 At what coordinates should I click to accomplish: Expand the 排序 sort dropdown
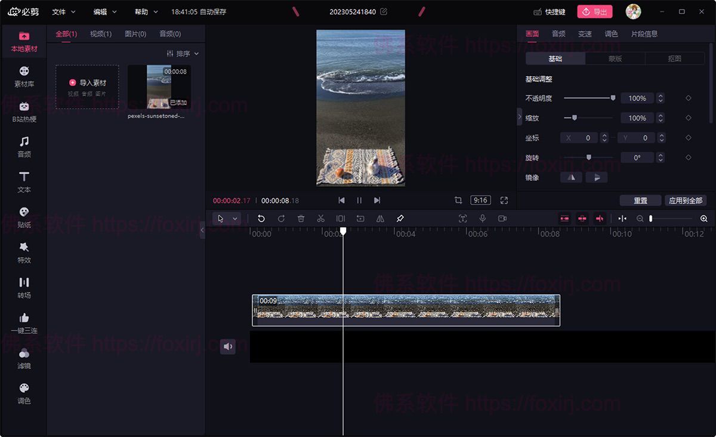point(183,54)
